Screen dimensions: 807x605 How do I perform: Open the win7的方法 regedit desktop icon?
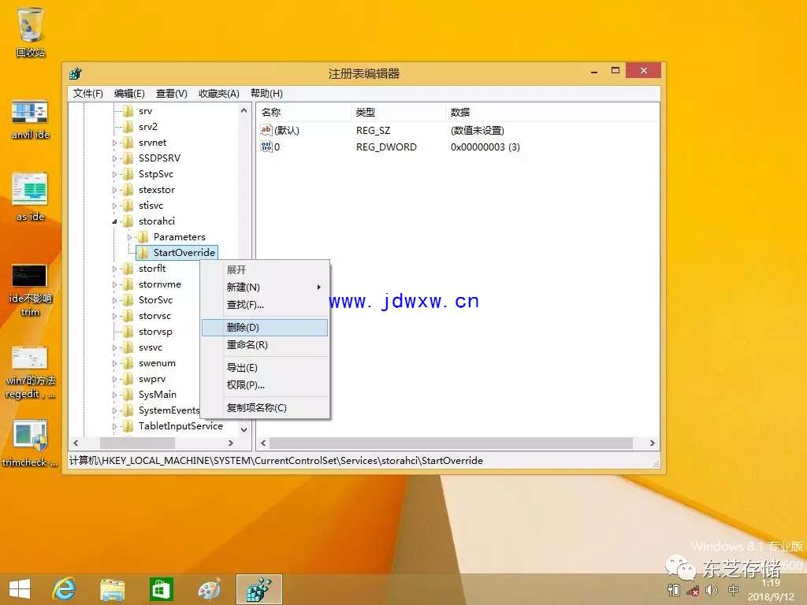coord(30,373)
